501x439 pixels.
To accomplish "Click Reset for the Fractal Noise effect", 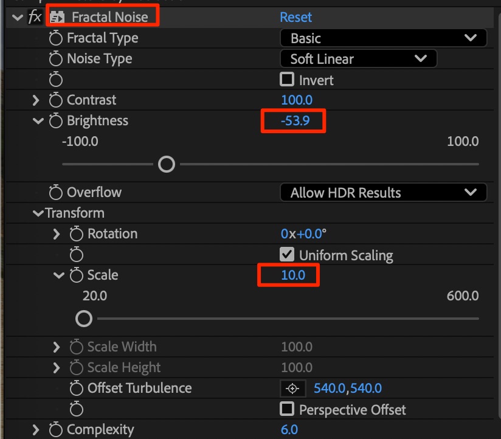I will click(295, 17).
